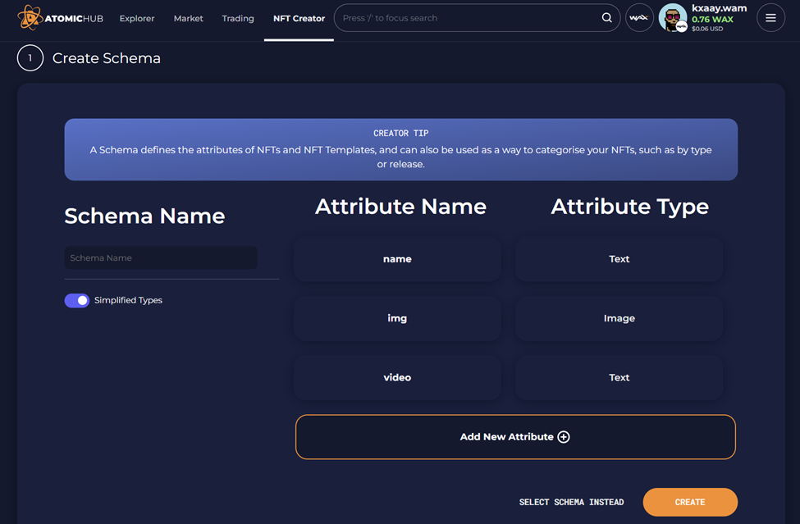
Task: Open the Image type selector for img
Action: [619, 318]
